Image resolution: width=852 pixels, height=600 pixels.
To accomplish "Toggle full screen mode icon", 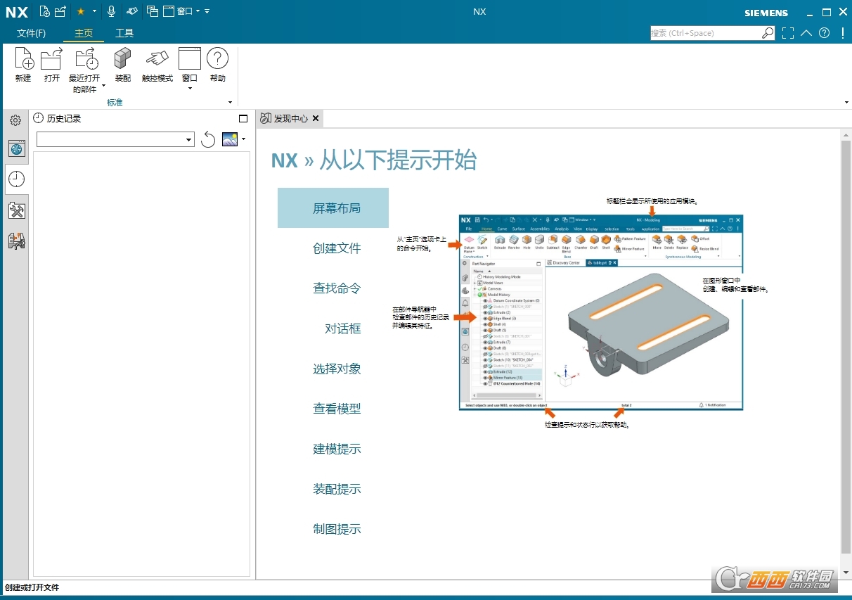I will [x=788, y=33].
